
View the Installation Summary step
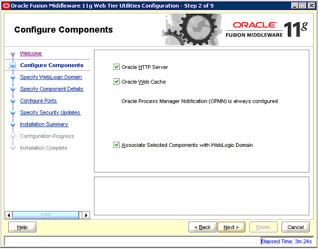coord(44,124)
